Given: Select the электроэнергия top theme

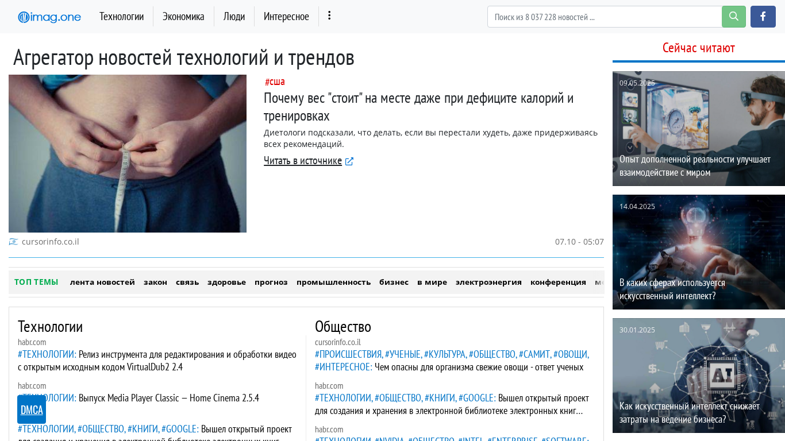Looking at the screenshot, I should click(488, 282).
